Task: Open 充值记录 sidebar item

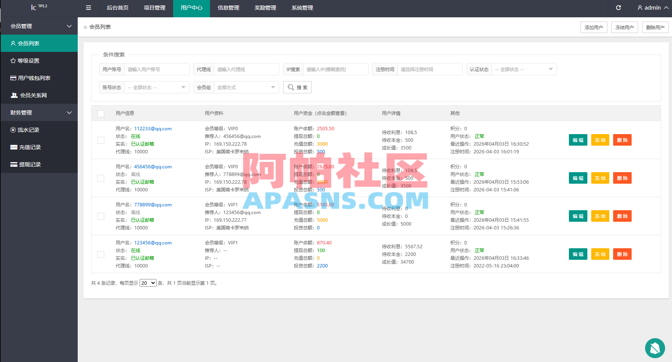Action: tap(39, 147)
